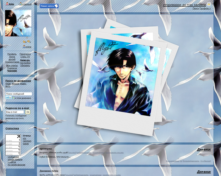The width and height of the screenshot is (221, 176).
Task: Click the 'видео' search category link
Action: point(23,83)
